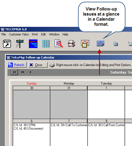The height and width of the screenshot is (146, 132).
Task: Click the magnifier over window icon
Action: (x=116, y=44)
